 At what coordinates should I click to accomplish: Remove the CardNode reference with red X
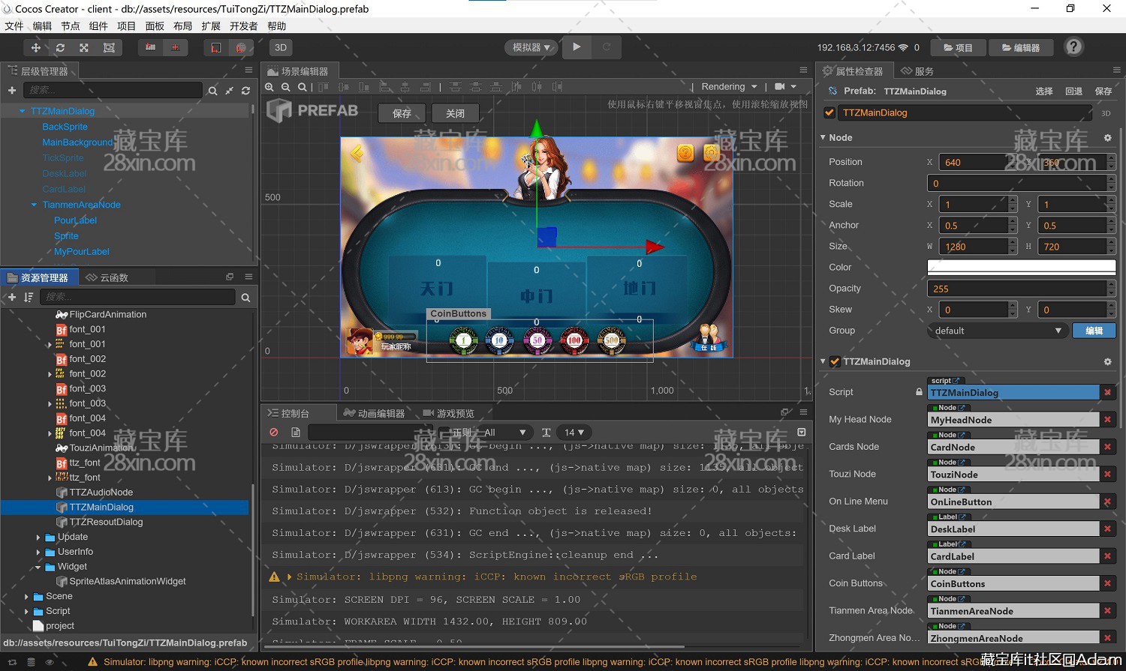pyautogui.click(x=1107, y=447)
